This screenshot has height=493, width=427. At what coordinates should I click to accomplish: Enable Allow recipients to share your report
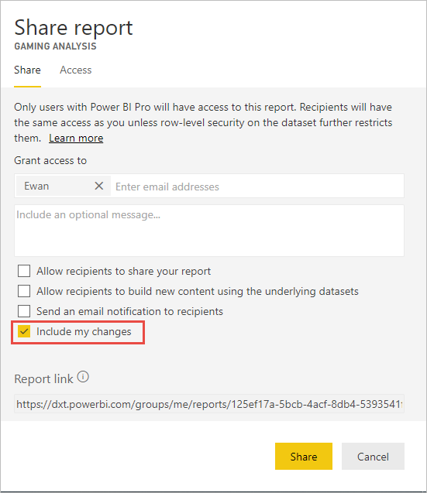[x=24, y=271]
